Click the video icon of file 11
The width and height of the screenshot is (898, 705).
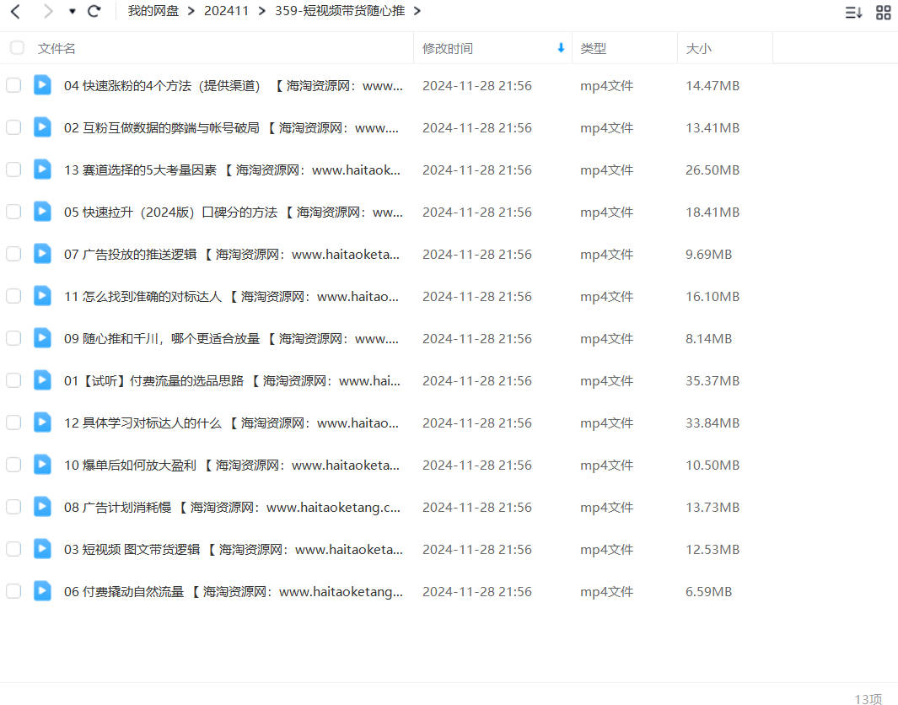42,296
